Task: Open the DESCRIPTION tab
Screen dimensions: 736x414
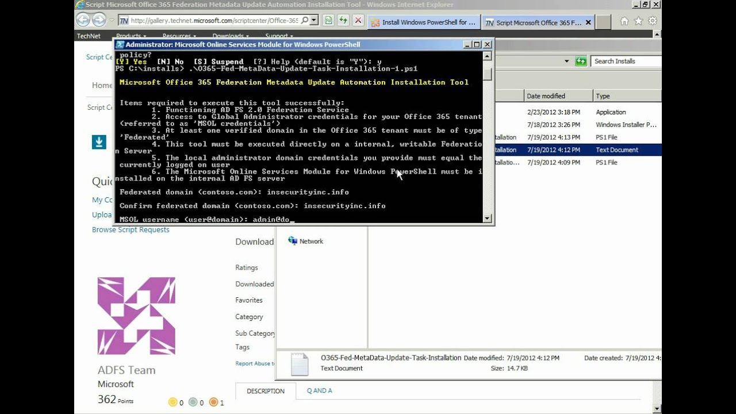Action: click(266, 391)
